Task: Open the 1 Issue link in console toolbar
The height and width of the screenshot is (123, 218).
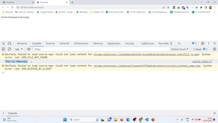Action: [200, 49]
